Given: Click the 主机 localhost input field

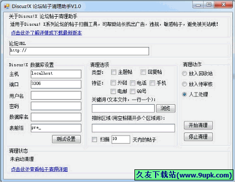Looking at the screenshot, I should point(56,74).
